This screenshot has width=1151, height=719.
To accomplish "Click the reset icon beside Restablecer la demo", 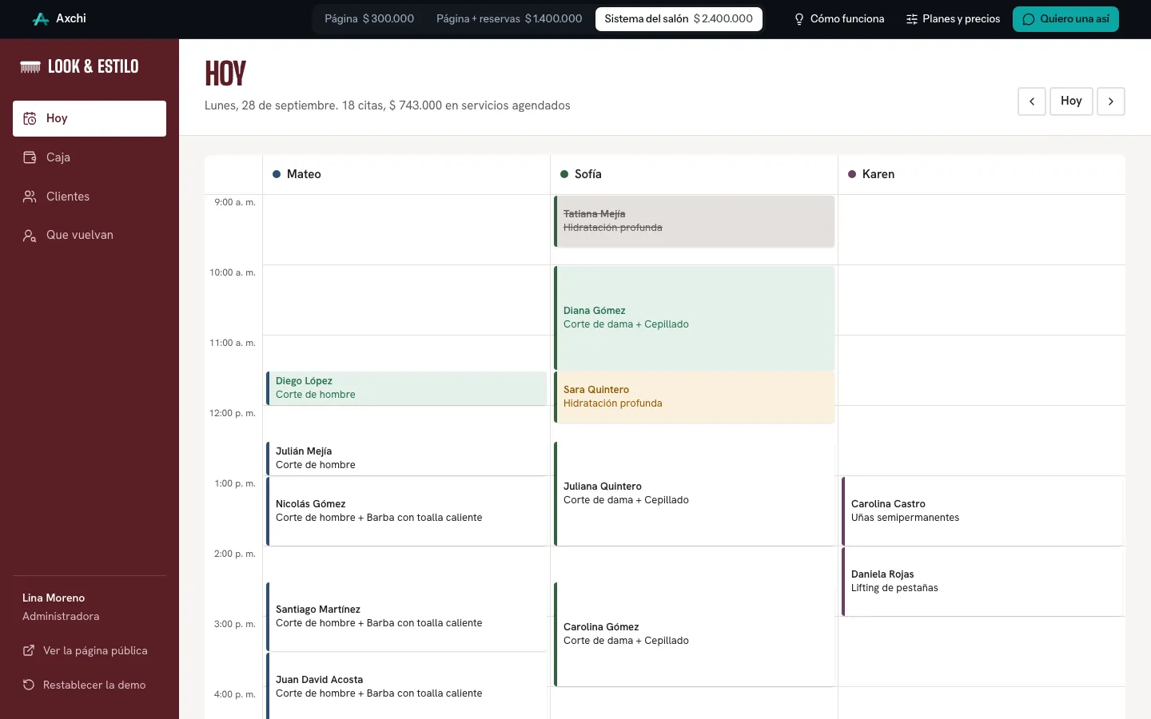I will pos(29,685).
